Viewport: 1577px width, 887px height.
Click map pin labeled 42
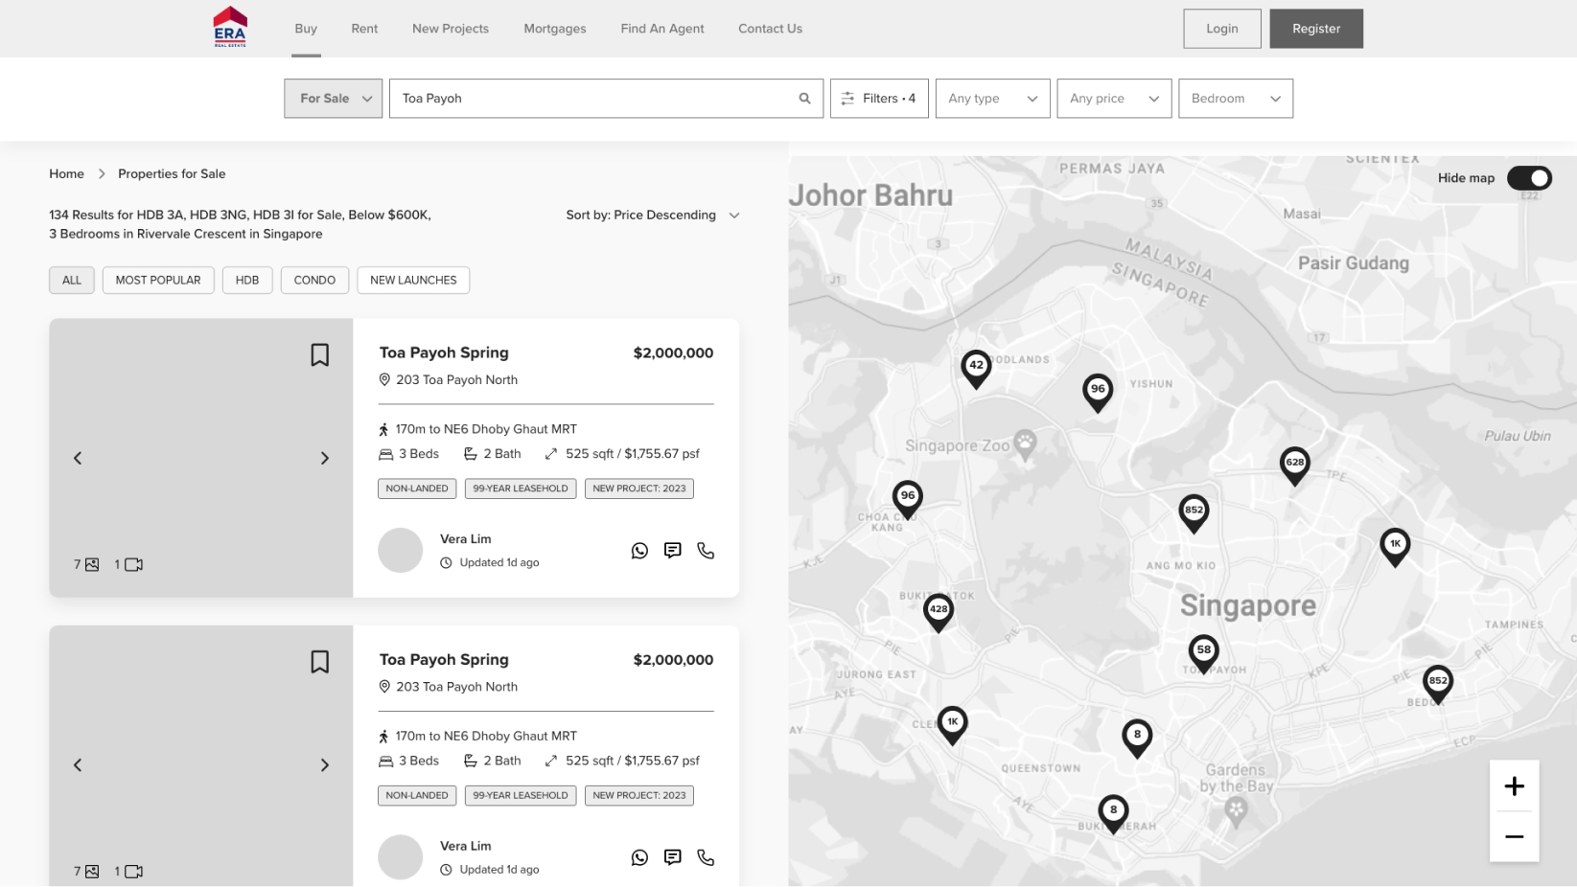(x=976, y=368)
